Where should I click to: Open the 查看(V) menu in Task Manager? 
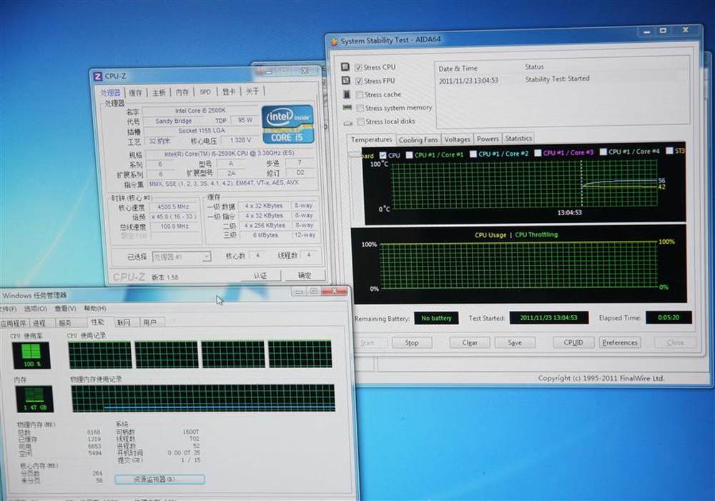point(65,309)
